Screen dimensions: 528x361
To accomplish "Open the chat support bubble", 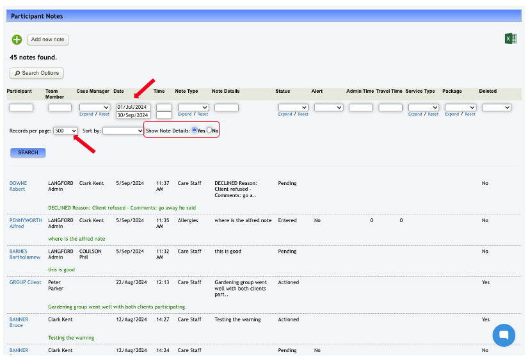I will pyautogui.click(x=503, y=335).
